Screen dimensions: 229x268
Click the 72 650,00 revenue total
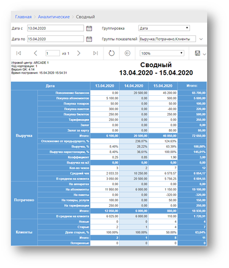tap(199, 136)
